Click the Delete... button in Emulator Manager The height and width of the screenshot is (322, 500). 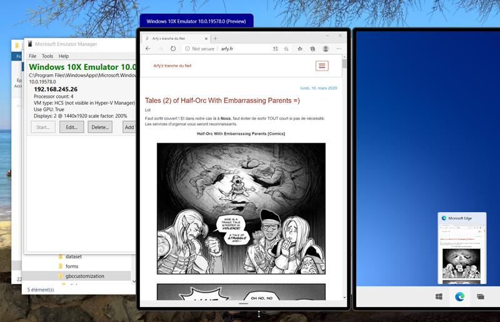pyautogui.click(x=100, y=127)
